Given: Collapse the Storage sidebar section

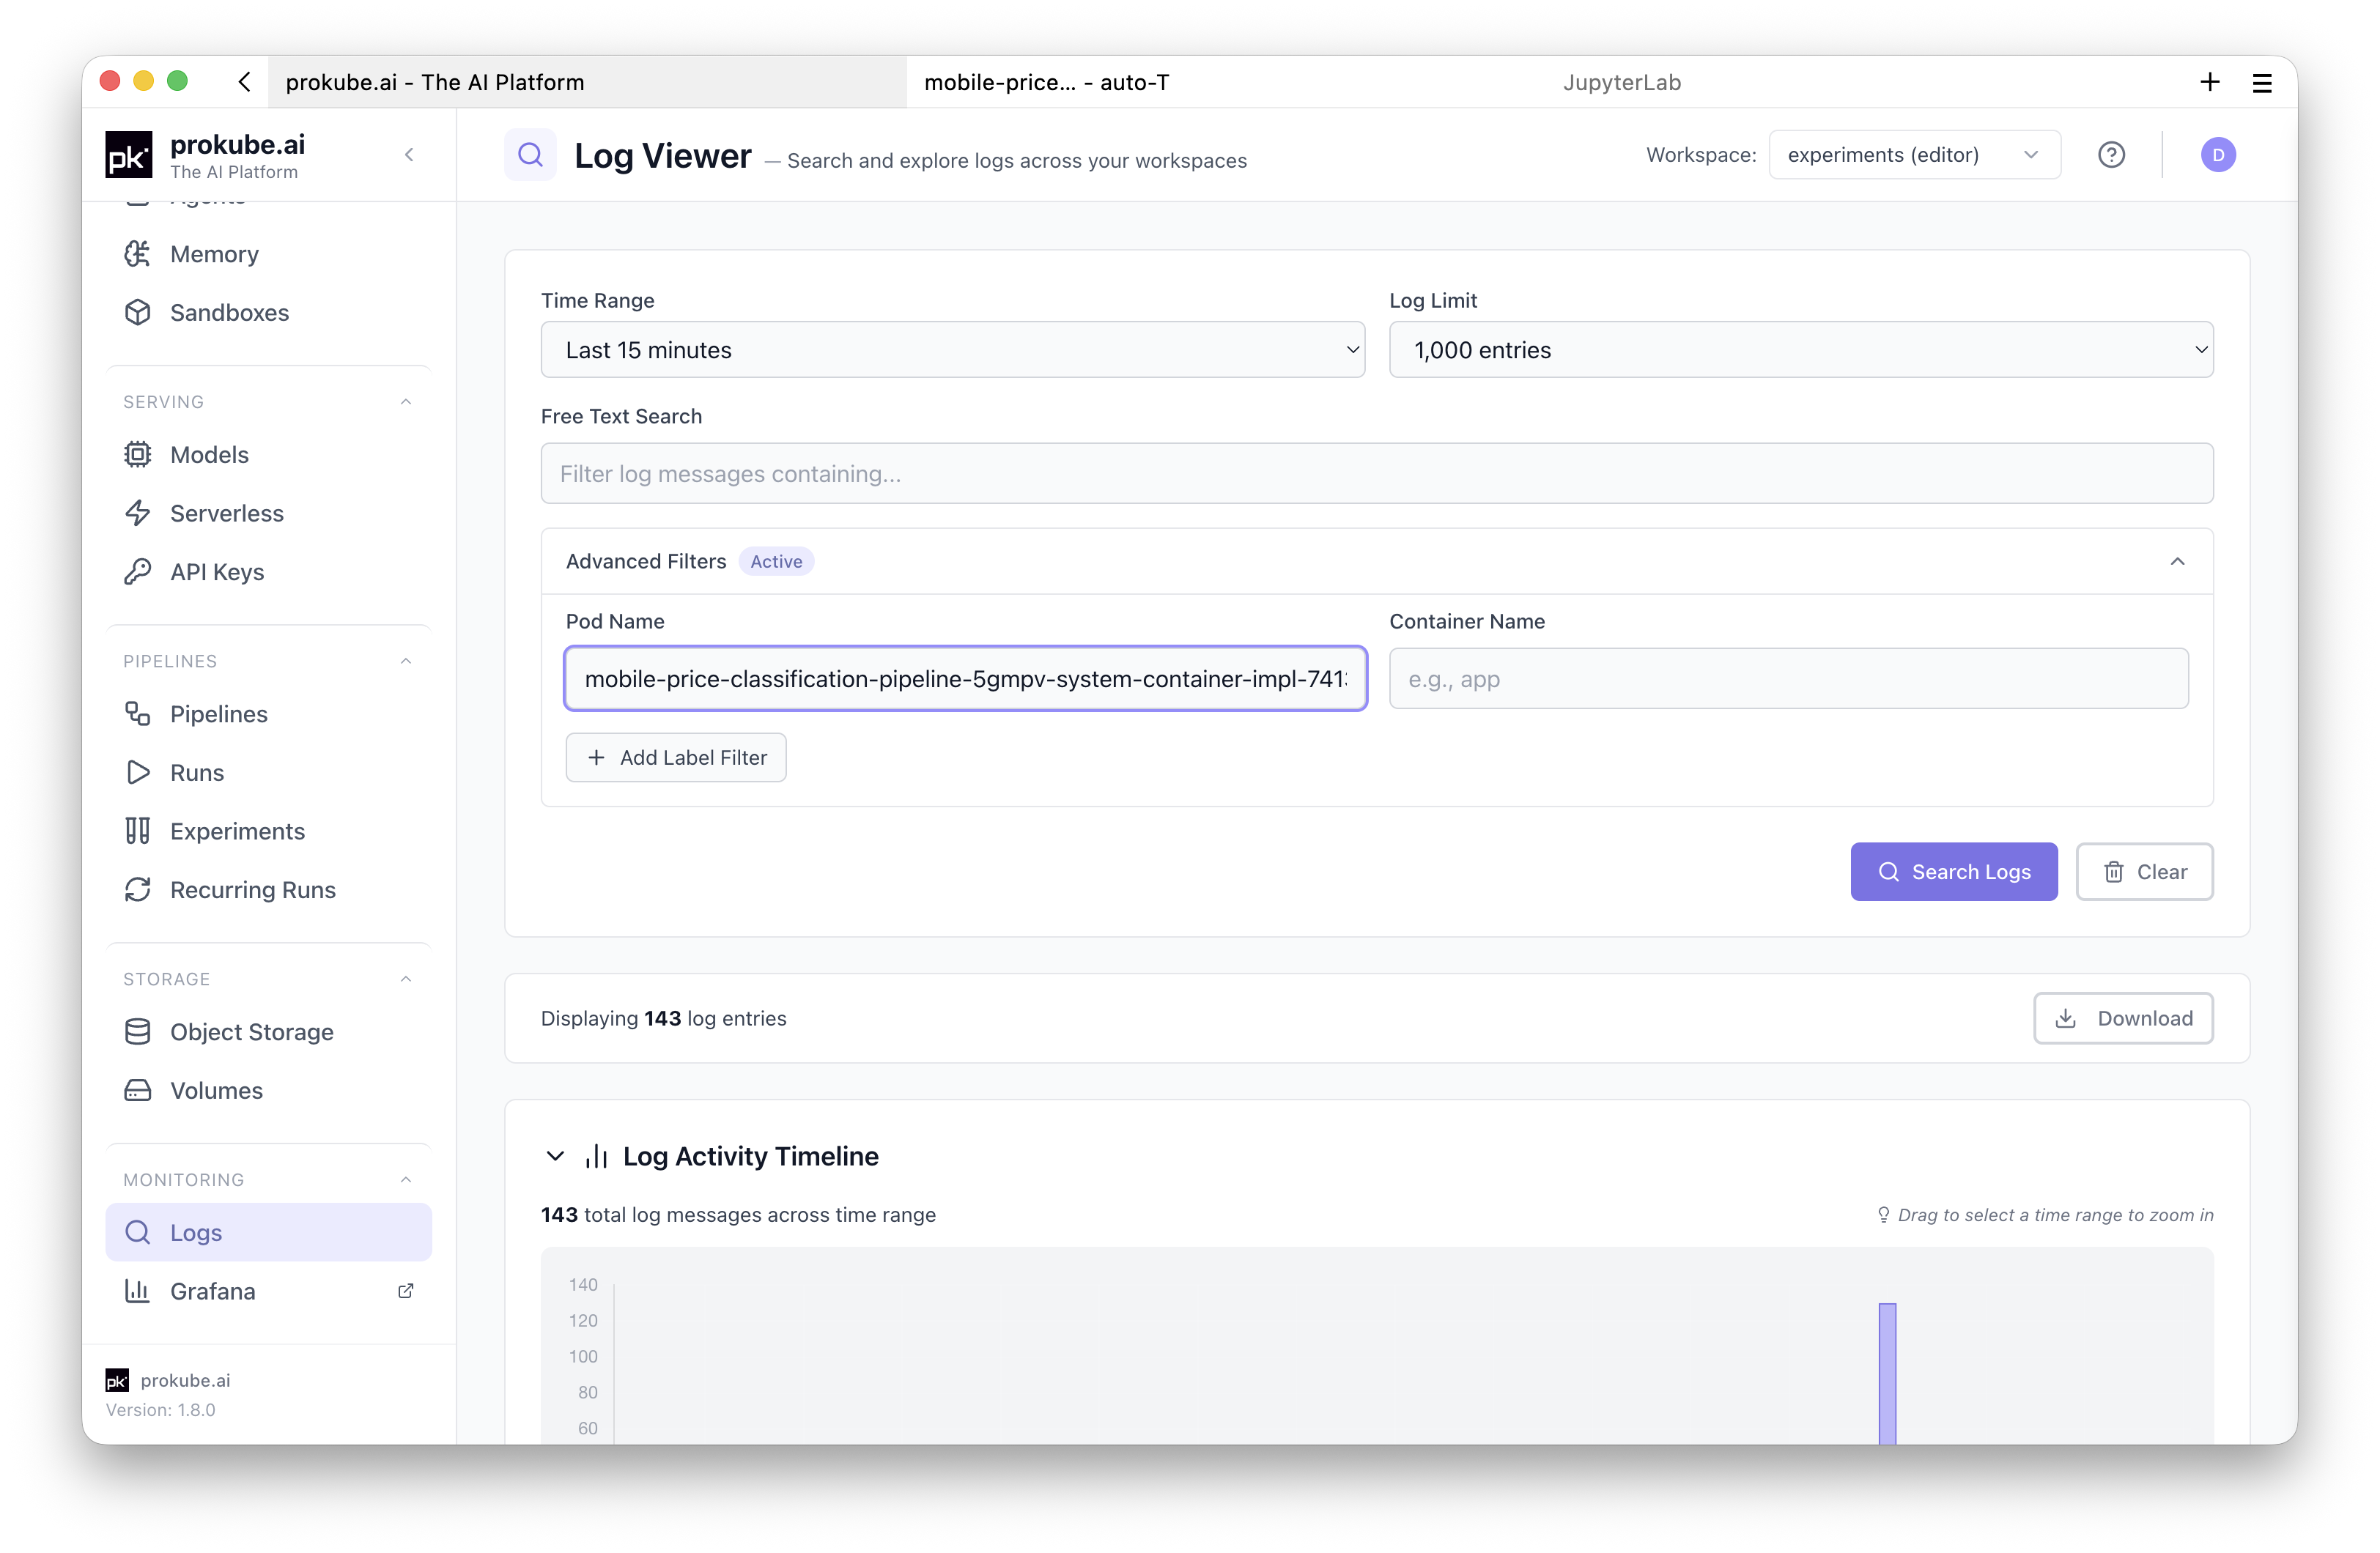Looking at the screenshot, I should (406, 979).
